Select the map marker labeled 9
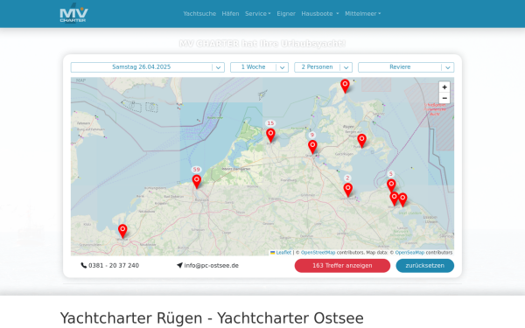The image size is (525, 328). click(x=312, y=147)
